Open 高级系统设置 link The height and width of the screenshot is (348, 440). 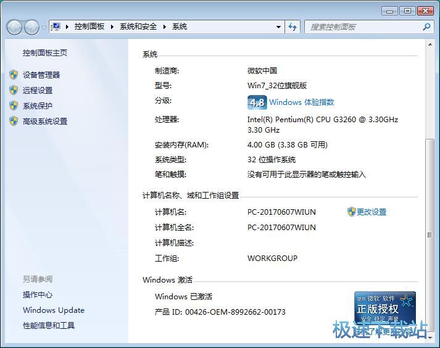pos(45,121)
